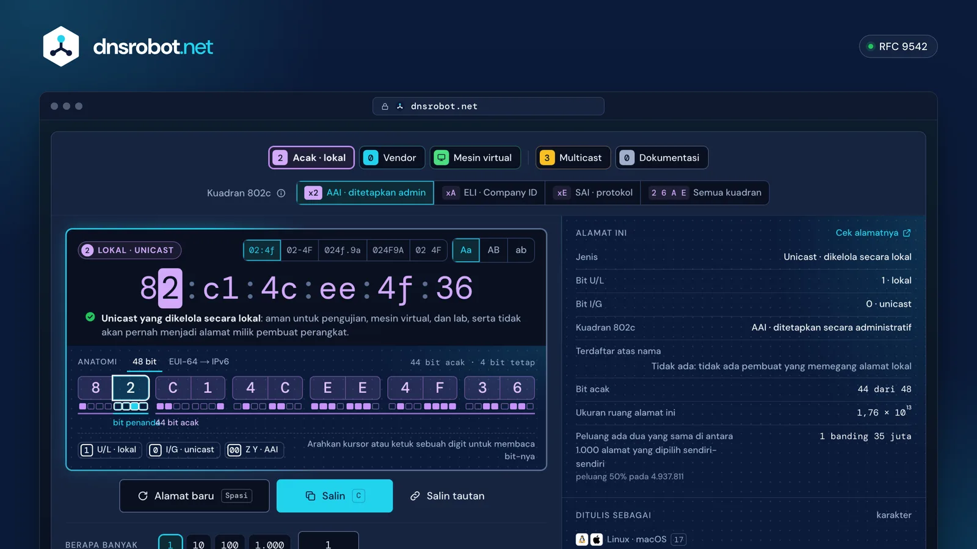This screenshot has height=549, width=977.
Task: Click the Linux penguin icon
Action: pyautogui.click(x=582, y=539)
